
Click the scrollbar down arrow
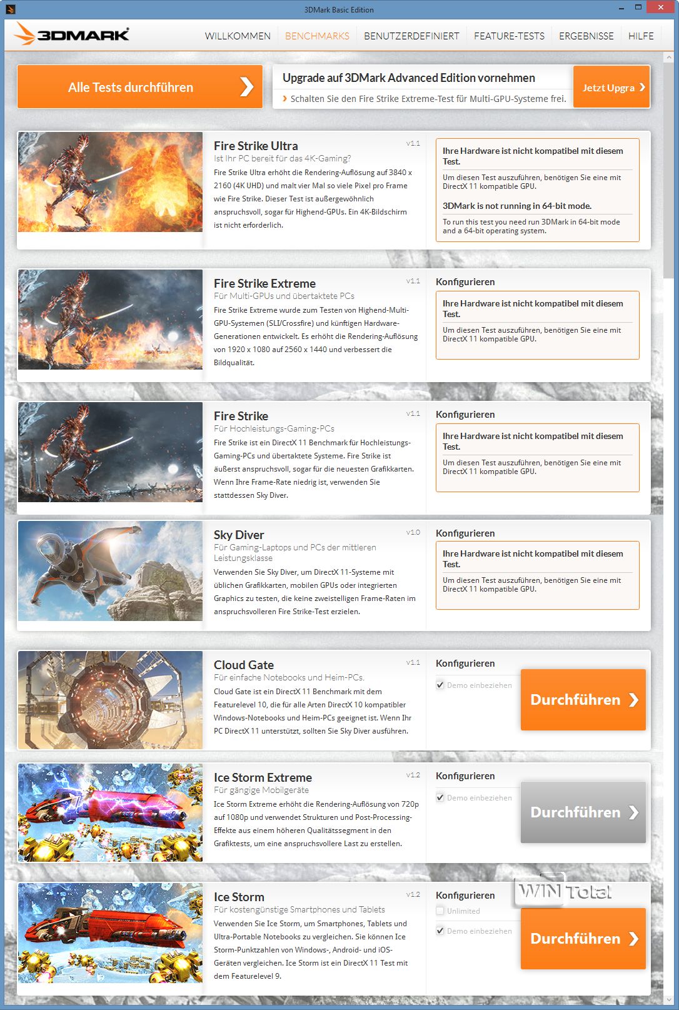pyautogui.click(x=668, y=999)
